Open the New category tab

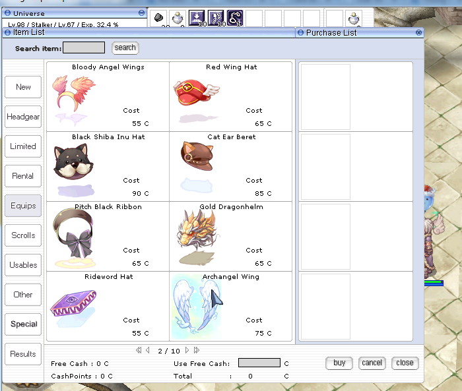click(23, 87)
